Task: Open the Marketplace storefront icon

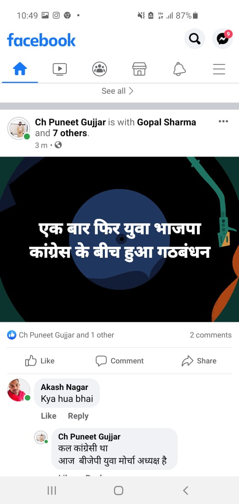Action: [x=139, y=69]
